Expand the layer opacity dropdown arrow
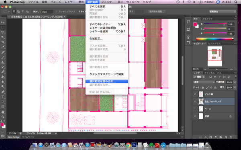Viewport: 241px width, 150px height. pos(235,82)
